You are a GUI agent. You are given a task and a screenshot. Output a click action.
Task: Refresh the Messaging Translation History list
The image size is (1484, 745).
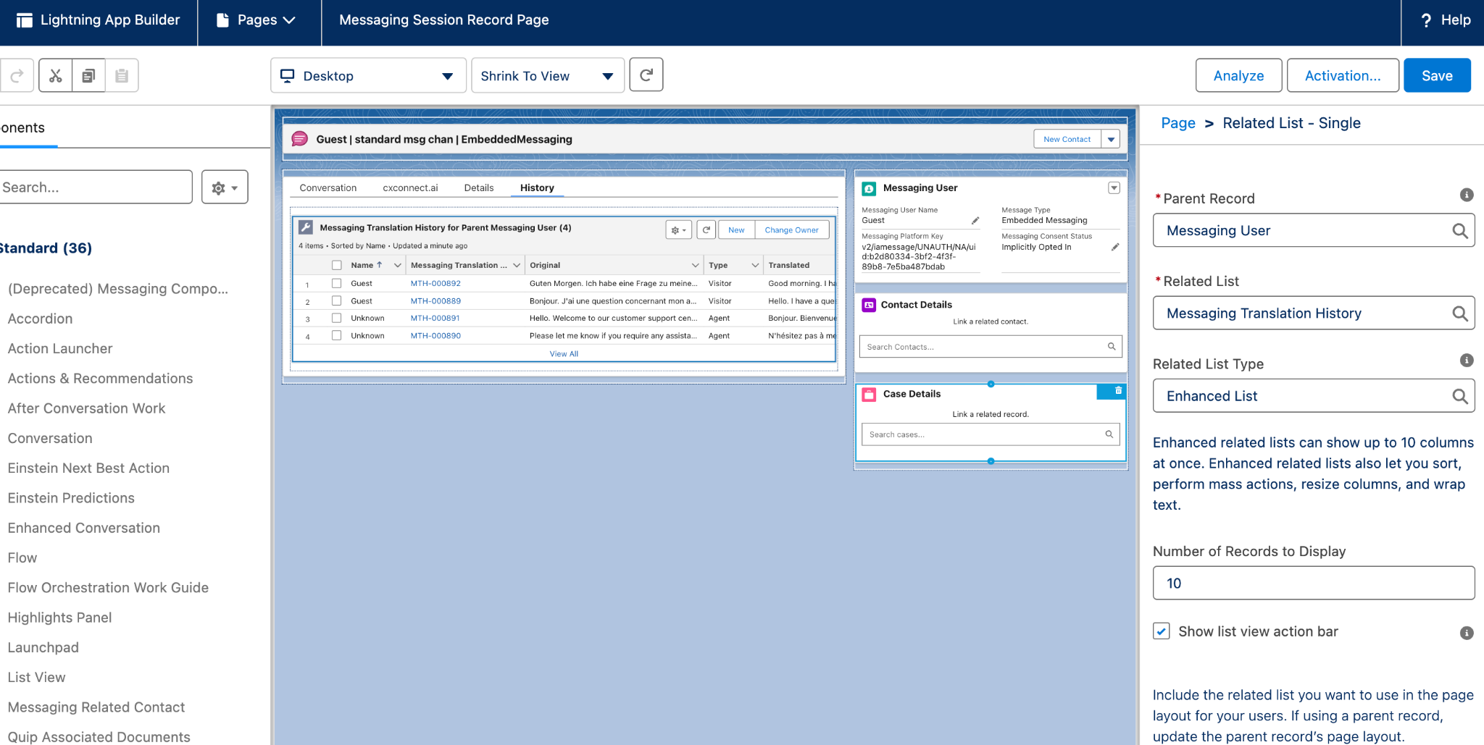pos(706,230)
